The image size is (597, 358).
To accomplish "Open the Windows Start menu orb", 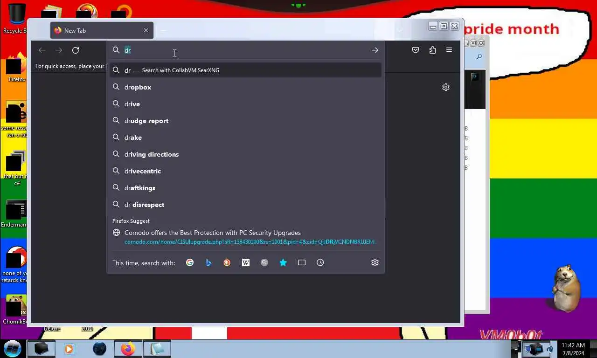I will pos(12,348).
